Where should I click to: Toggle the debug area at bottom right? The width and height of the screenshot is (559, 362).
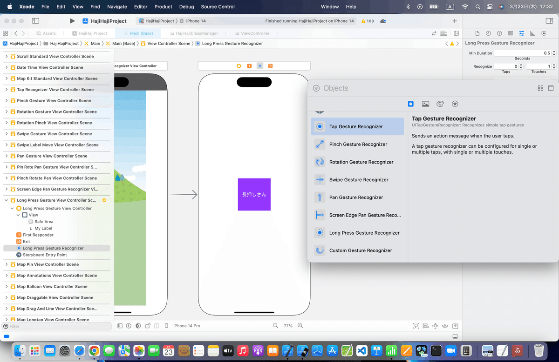pyautogui.click(x=455, y=336)
